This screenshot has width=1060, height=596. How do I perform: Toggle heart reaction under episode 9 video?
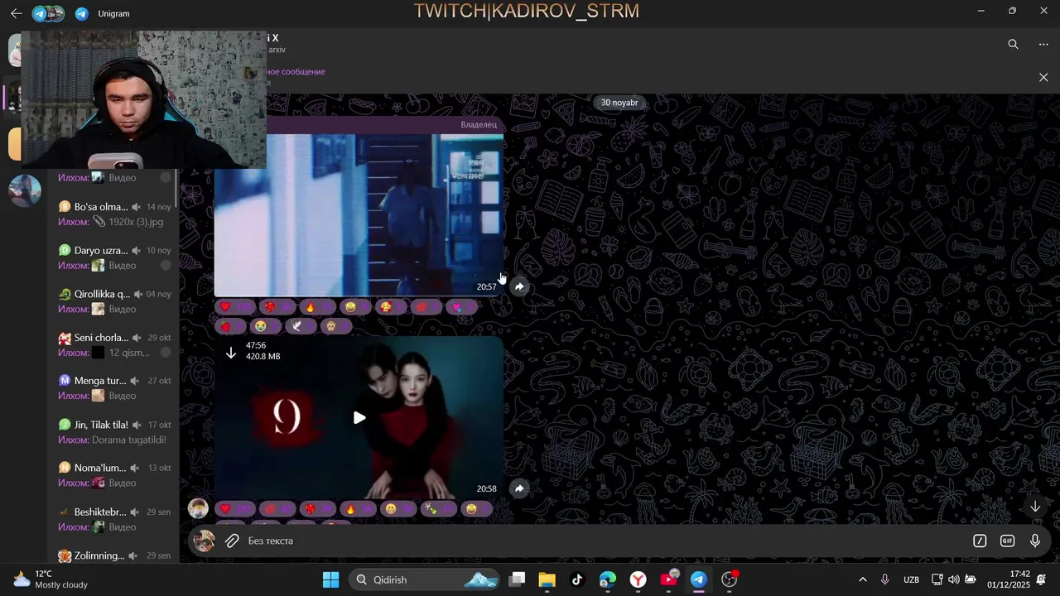(235, 509)
